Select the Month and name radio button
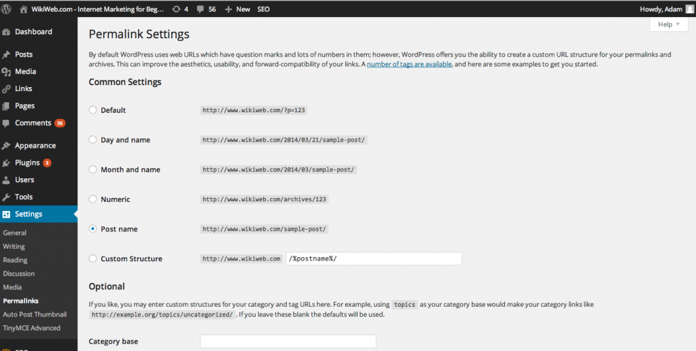 click(x=92, y=169)
